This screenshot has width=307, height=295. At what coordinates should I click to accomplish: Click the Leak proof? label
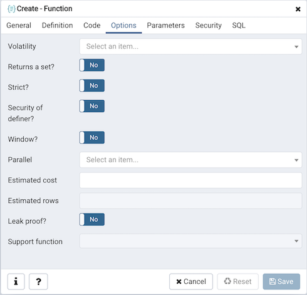coord(27,221)
